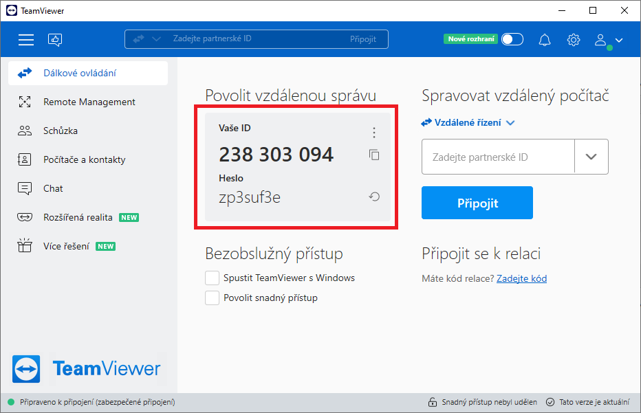This screenshot has height=413, width=641.
Task: Open three-dot options beside Vaše ID
Action: pos(374,133)
